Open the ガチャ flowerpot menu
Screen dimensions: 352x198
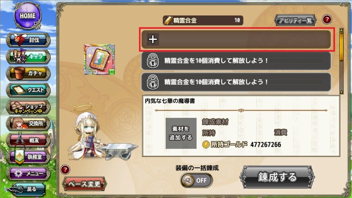coord(29,73)
